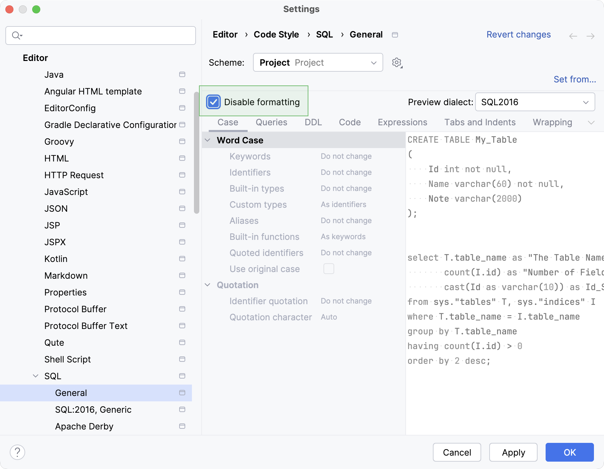Screen dimensions: 604x469
Task: Collapse the Word Case section
Action: [x=207, y=140]
